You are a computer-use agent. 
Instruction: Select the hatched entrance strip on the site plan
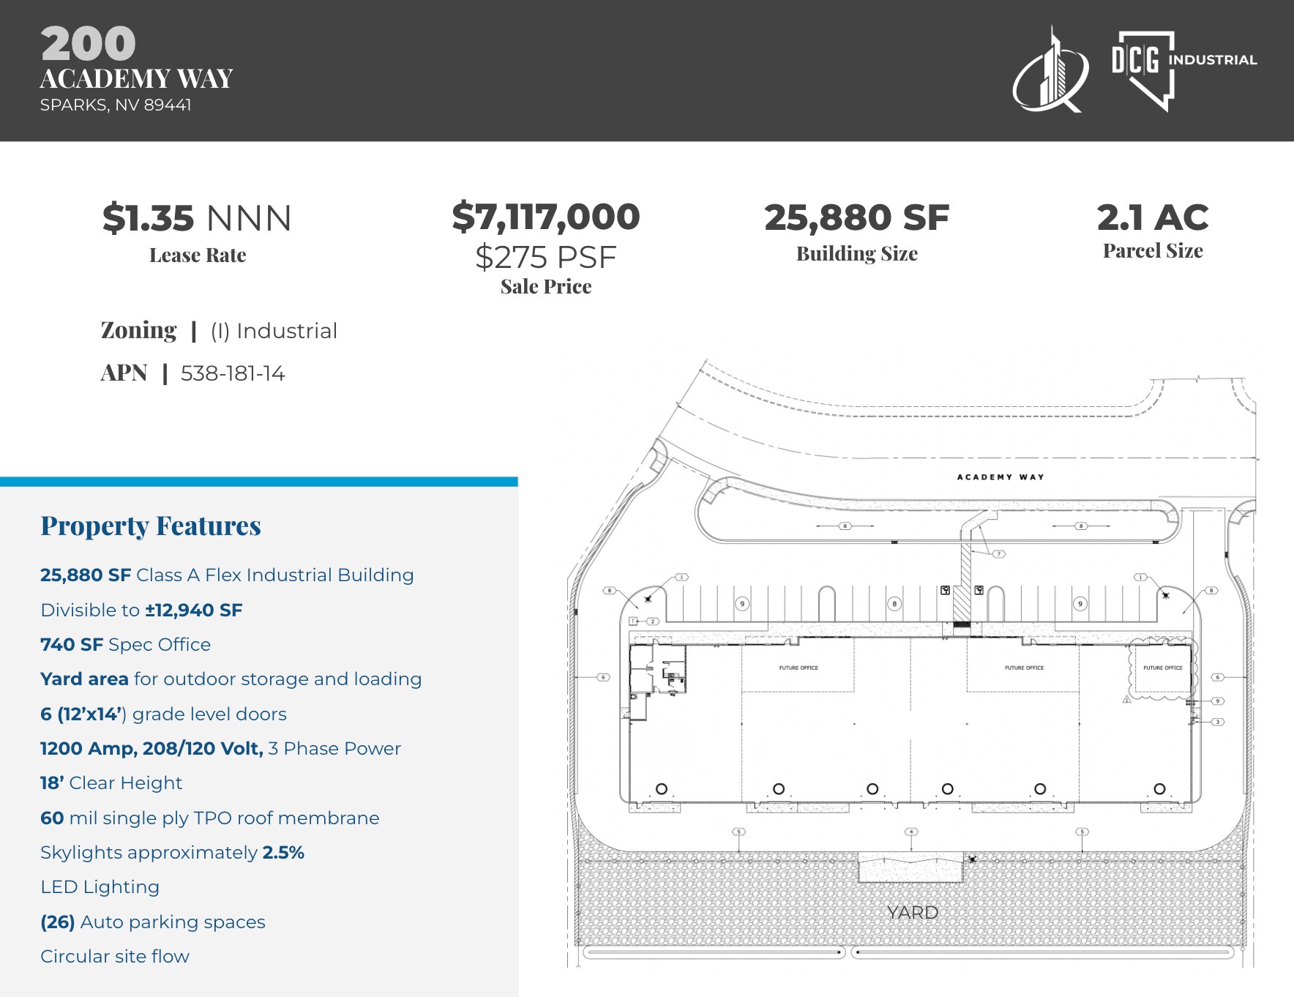point(965,578)
